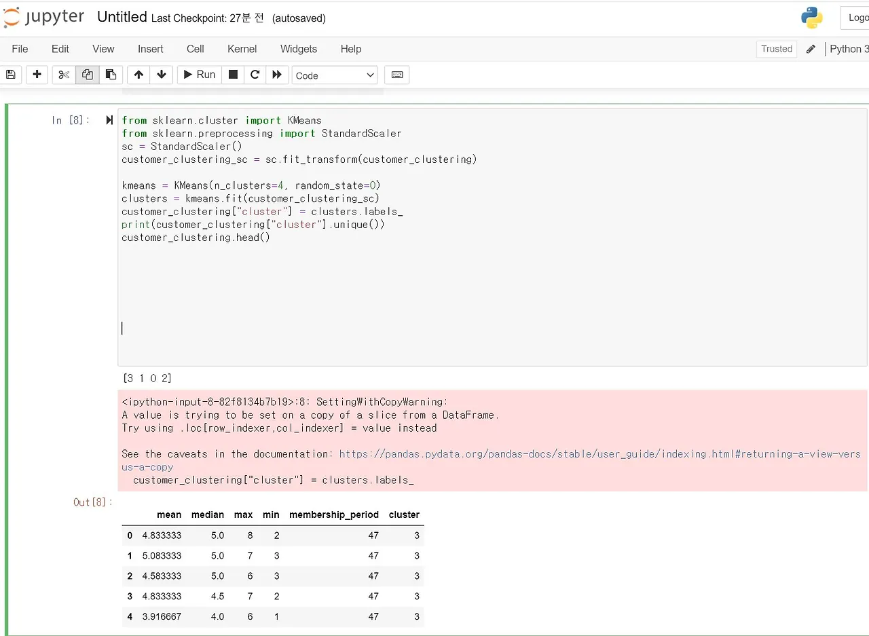Viewport: 869px width, 636px height.
Task: Click the 'membership_period' column header
Action: click(334, 515)
